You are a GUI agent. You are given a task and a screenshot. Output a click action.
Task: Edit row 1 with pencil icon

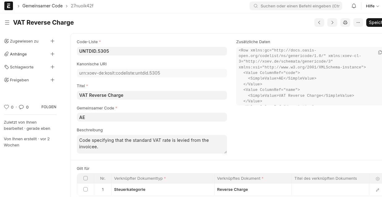click(x=377, y=190)
